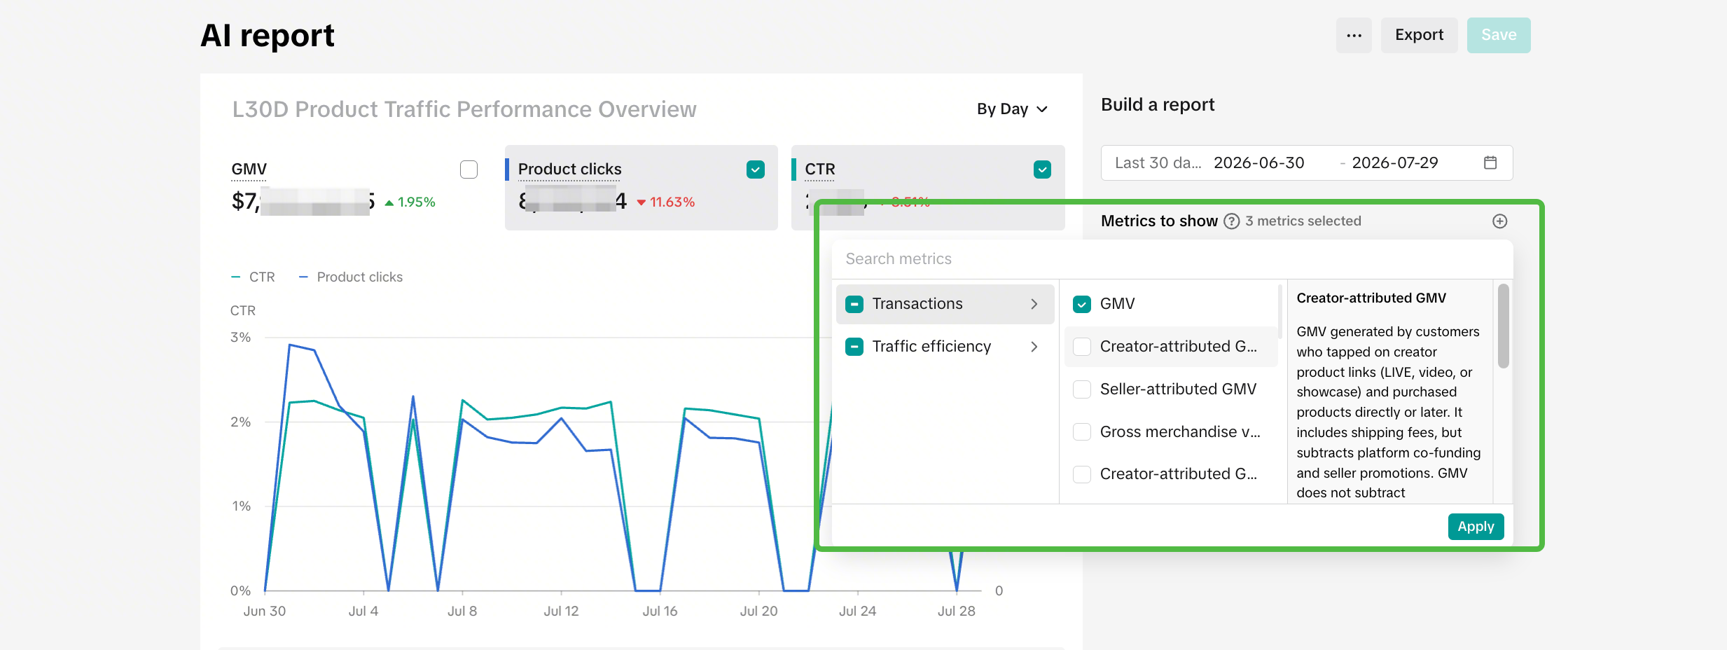
Task: Click the Save button
Action: click(1499, 35)
